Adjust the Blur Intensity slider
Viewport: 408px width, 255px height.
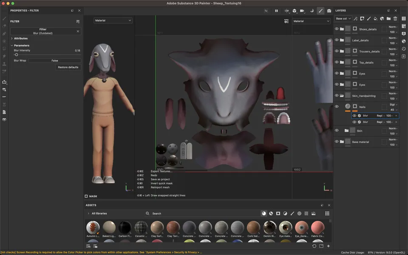(x=47, y=55)
